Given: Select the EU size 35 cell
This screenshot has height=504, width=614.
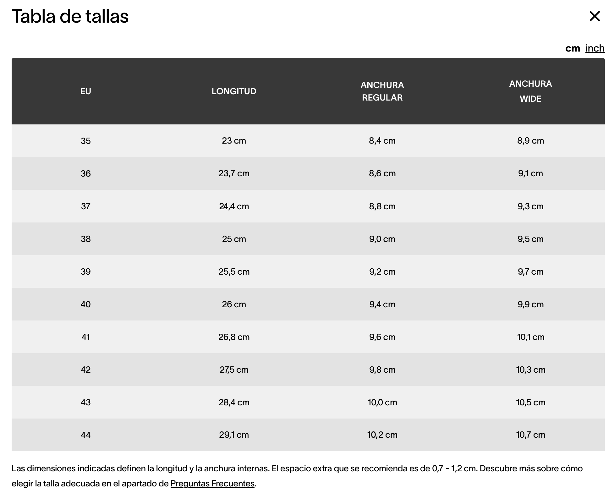Looking at the screenshot, I should [85, 141].
